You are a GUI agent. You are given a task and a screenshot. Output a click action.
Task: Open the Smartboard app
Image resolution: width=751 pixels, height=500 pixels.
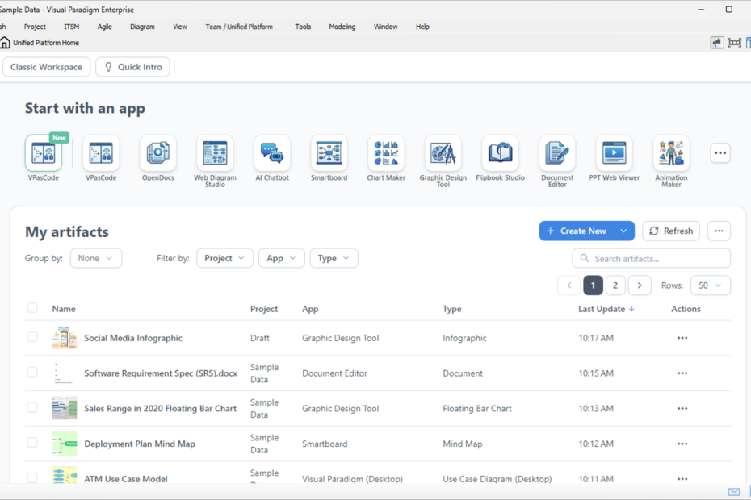[329, 153]
